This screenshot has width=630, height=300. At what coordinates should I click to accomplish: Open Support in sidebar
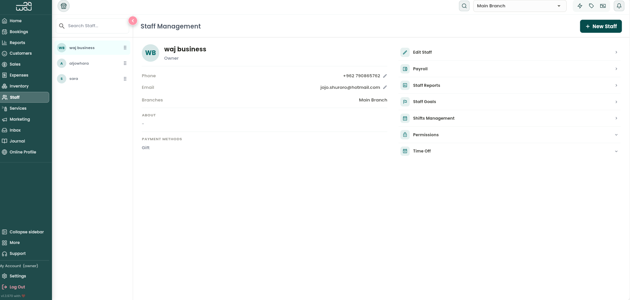(x=25, y=254)
